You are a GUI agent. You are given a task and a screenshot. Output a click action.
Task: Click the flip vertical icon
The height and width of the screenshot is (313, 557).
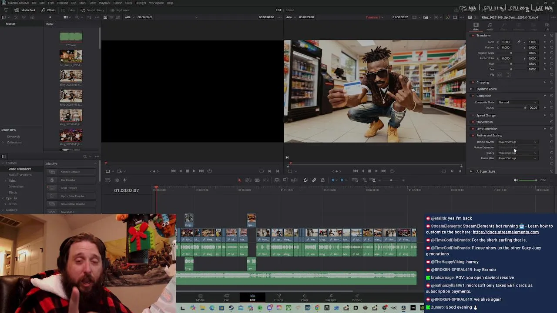(508, 75)
